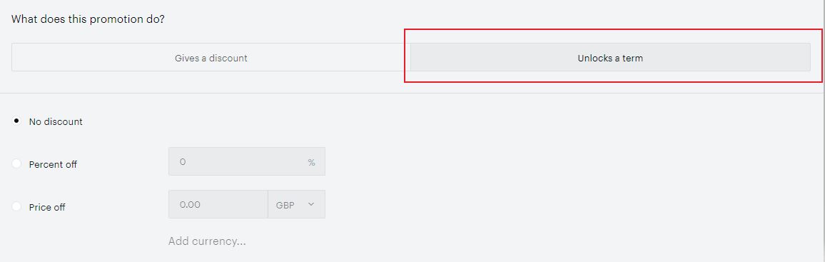825x262 pixels.
Task: Focus the price off amount field
Action: tap(218, 204)
